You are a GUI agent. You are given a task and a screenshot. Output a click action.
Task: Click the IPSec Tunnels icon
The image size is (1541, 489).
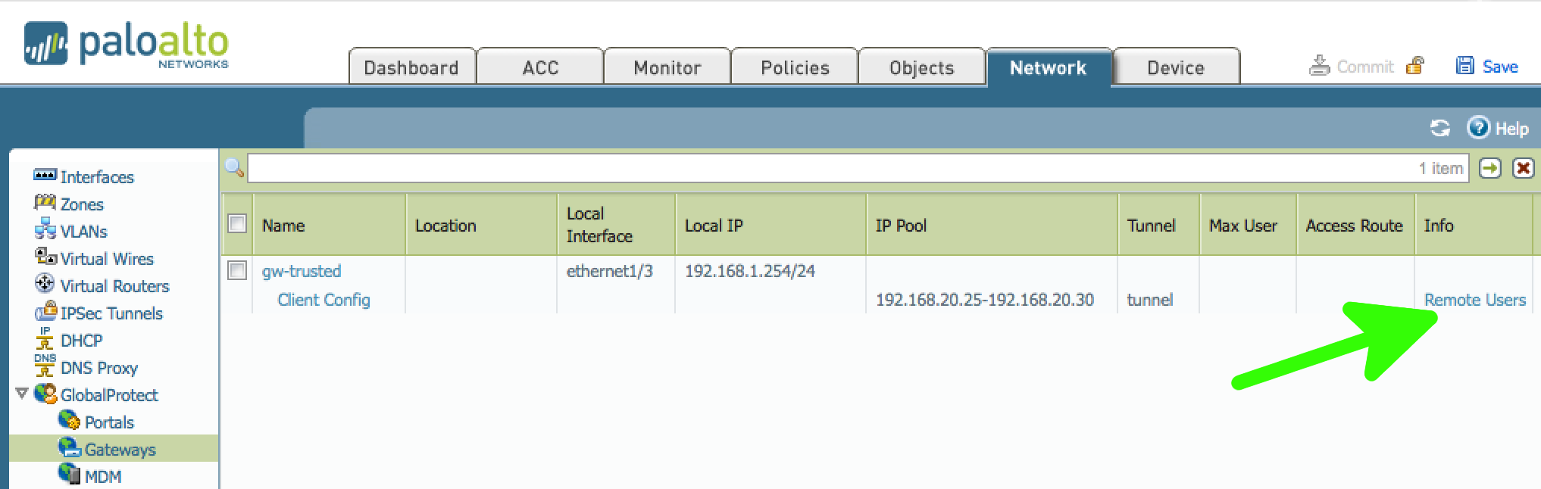pyautogui.click(x=45, y=311)
